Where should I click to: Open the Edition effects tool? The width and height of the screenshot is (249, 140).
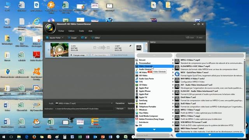point(96,38)
